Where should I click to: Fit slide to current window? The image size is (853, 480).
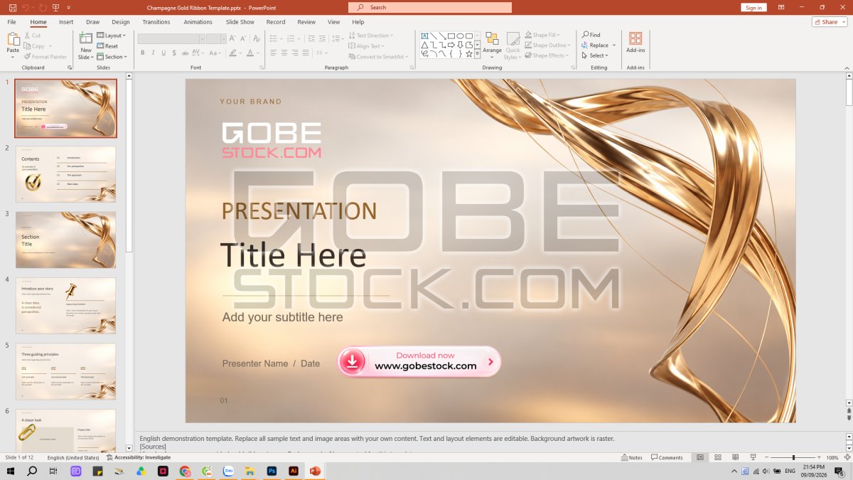coord(846,457)
